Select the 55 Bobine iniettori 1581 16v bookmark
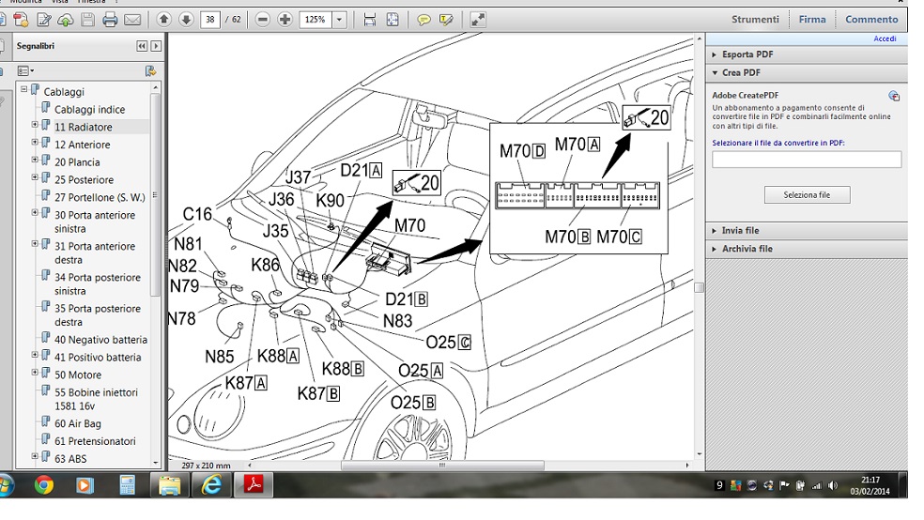Screen dimensions: 924x520 [96, 399]
